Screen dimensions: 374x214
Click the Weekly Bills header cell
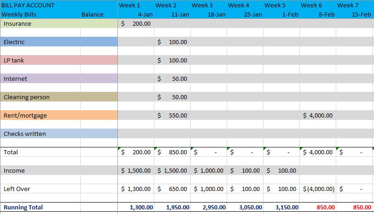[19, 15]
